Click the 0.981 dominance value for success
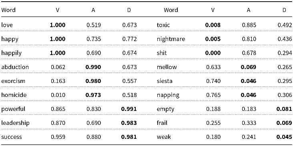Viewport: 293px width, 146px height. click(129, 137)
